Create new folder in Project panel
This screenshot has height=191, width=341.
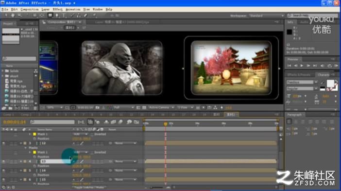pos(10,108)
